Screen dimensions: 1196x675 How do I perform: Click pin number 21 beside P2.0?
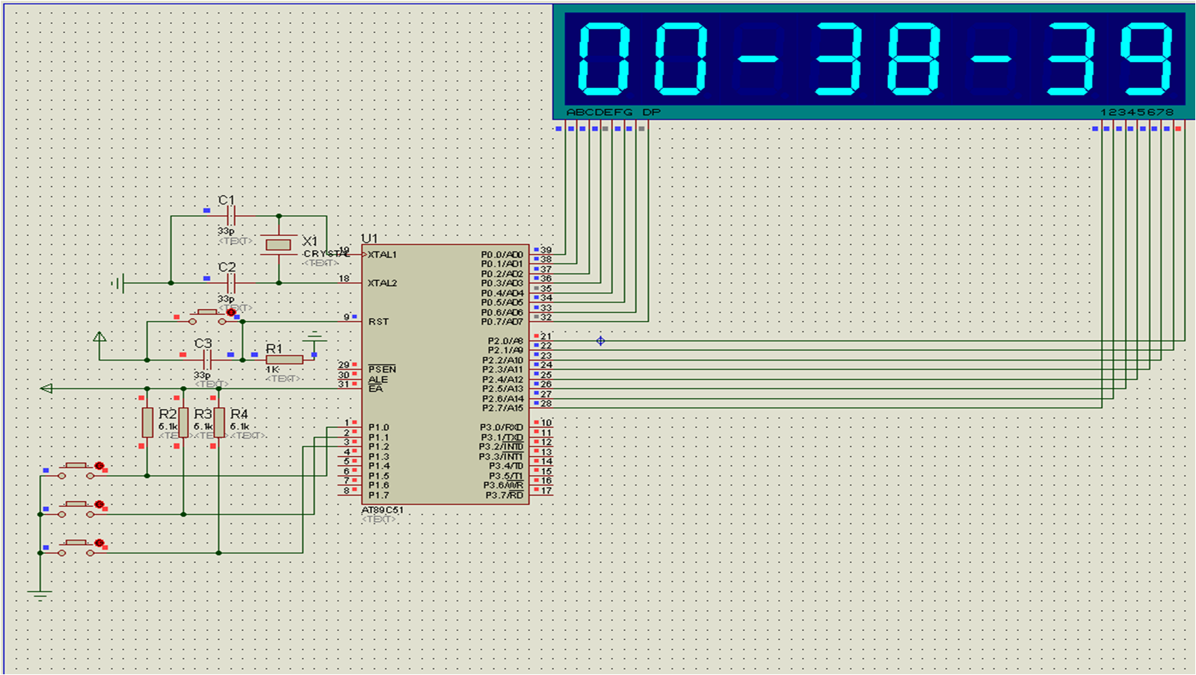coord(546,337)
